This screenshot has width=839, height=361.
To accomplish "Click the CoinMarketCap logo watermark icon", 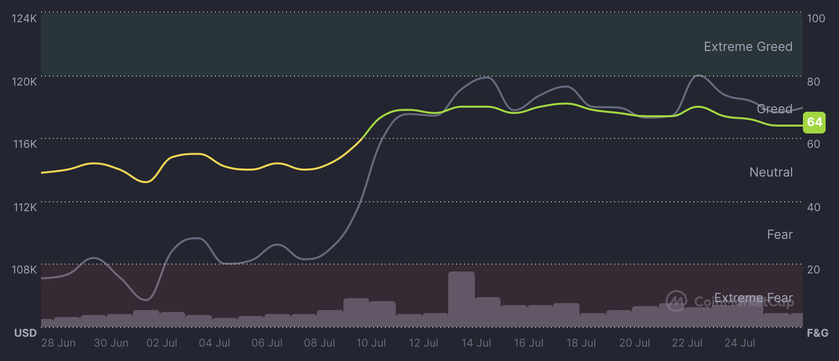I will (676, 301).
